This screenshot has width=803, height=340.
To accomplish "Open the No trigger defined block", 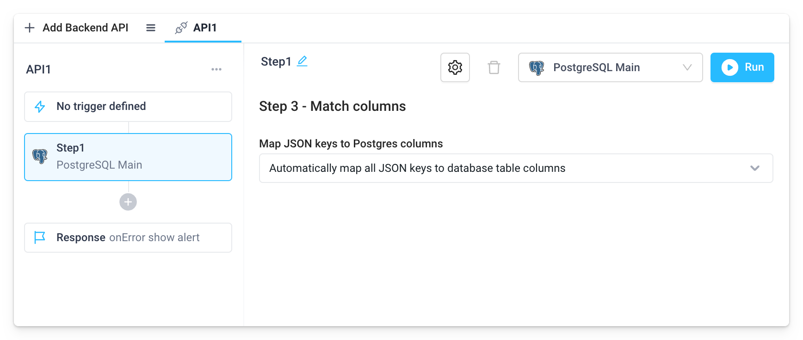I will (x=128, y=107).
